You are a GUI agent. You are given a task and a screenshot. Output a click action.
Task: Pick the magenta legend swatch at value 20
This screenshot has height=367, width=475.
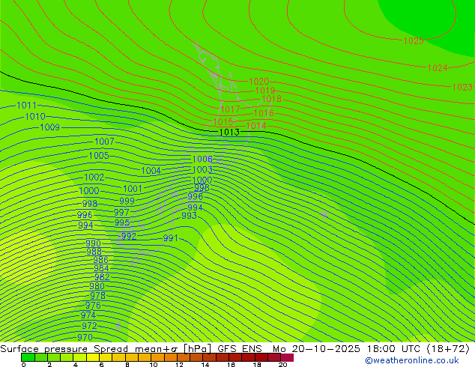287,357
